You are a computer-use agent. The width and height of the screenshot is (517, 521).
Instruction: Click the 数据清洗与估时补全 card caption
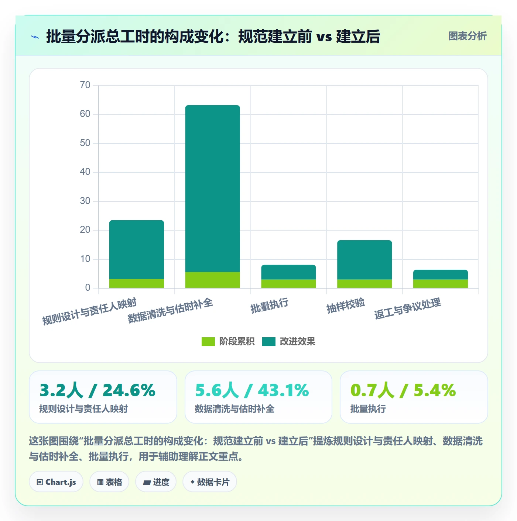click(234, 409)
